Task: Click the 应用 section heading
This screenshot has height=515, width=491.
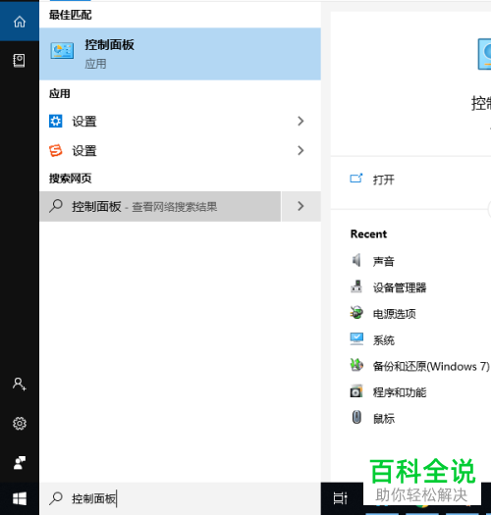Action: [x=60, y=93]
